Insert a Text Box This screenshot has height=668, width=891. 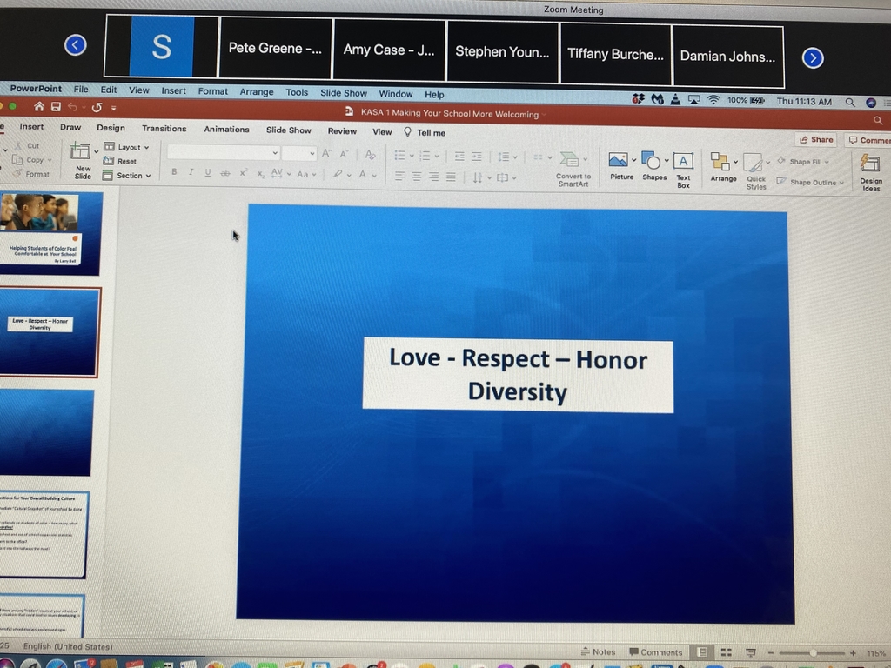[x=683, y=170]
